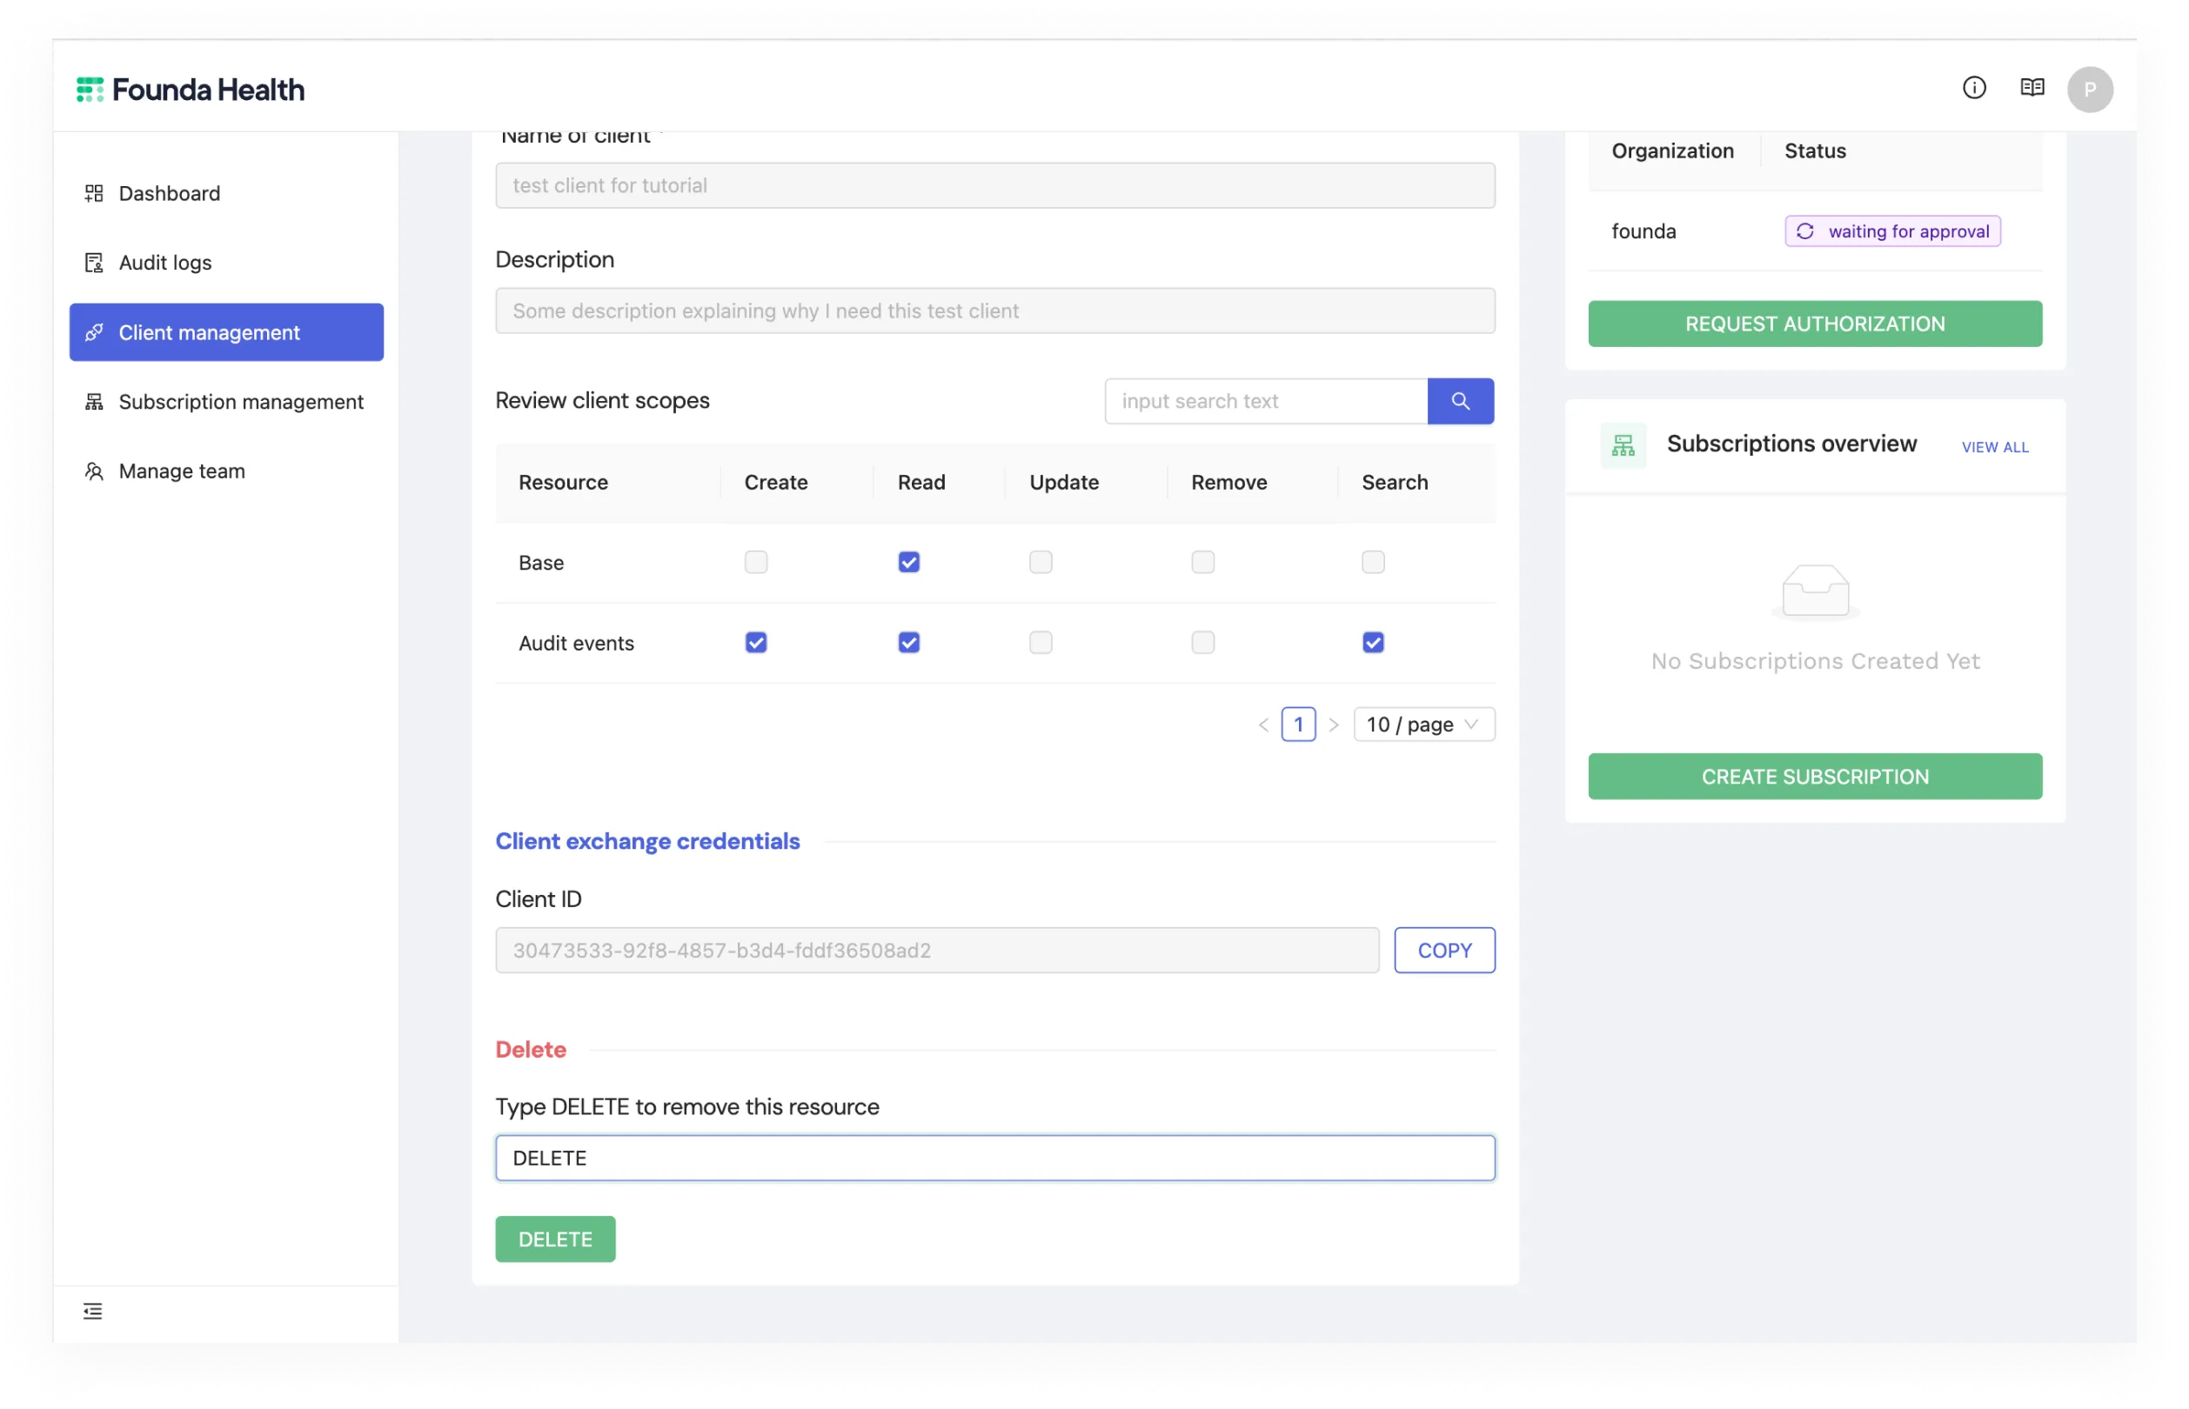This screenshot has width=2189, height=1409.
Task: Click next page arrow in pagination
Action: tap(1334, 725)
